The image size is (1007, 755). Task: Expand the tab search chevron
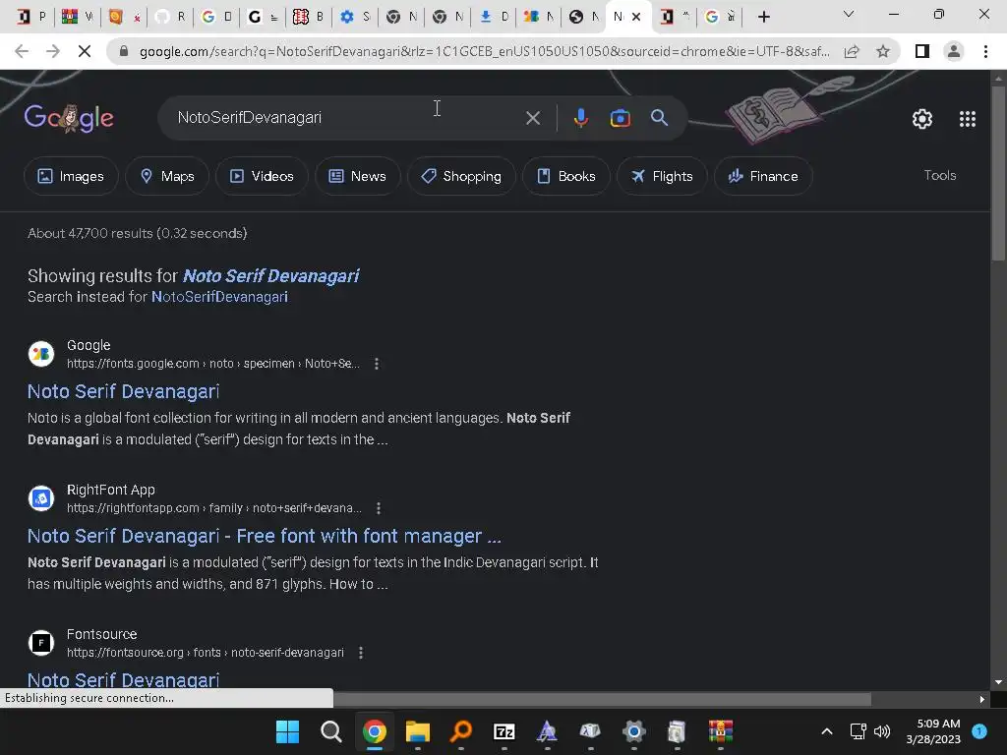coord(849,14)
